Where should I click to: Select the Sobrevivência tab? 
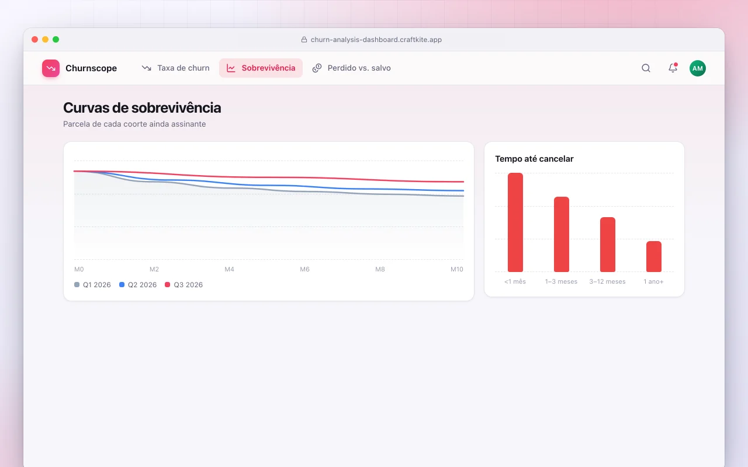261,68
